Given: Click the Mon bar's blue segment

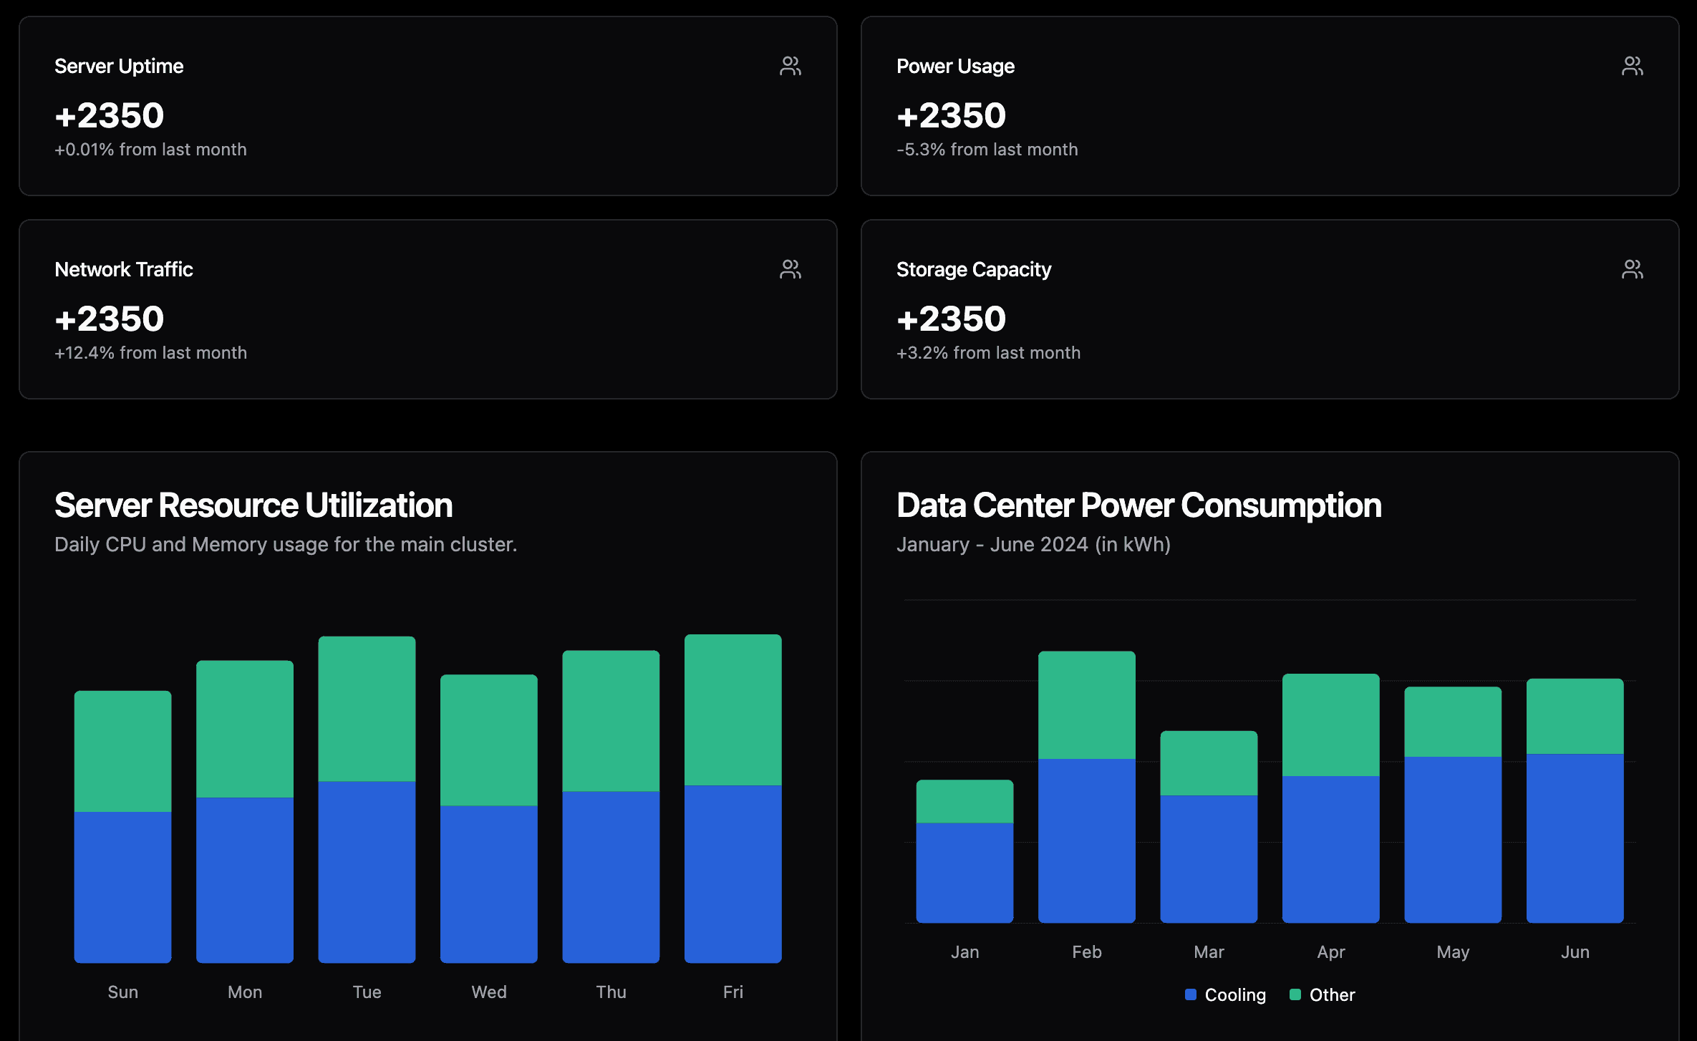Looking at the screenshot, I should (245, 880).
